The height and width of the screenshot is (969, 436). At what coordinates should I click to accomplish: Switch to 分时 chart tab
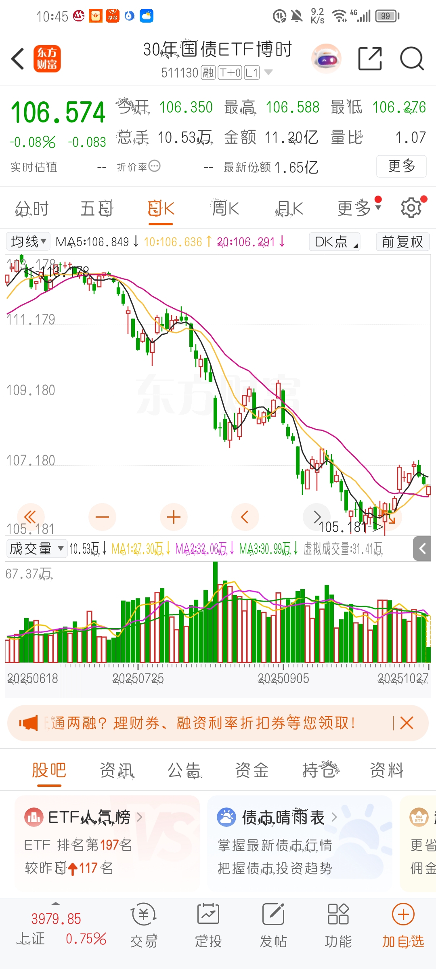[32, 209]
